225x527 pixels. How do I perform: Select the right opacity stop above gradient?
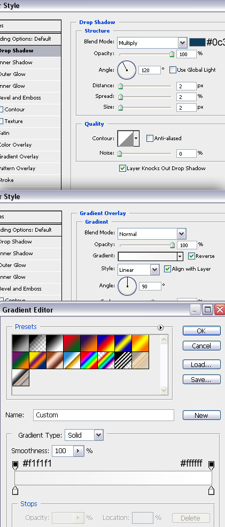tap(211, 465)
